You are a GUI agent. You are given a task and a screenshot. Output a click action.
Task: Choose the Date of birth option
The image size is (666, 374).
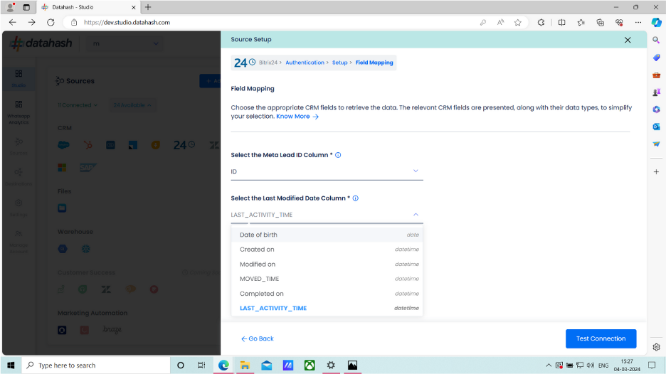pos(327,235)
